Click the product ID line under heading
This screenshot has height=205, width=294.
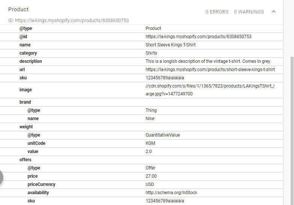click(68, 20)
